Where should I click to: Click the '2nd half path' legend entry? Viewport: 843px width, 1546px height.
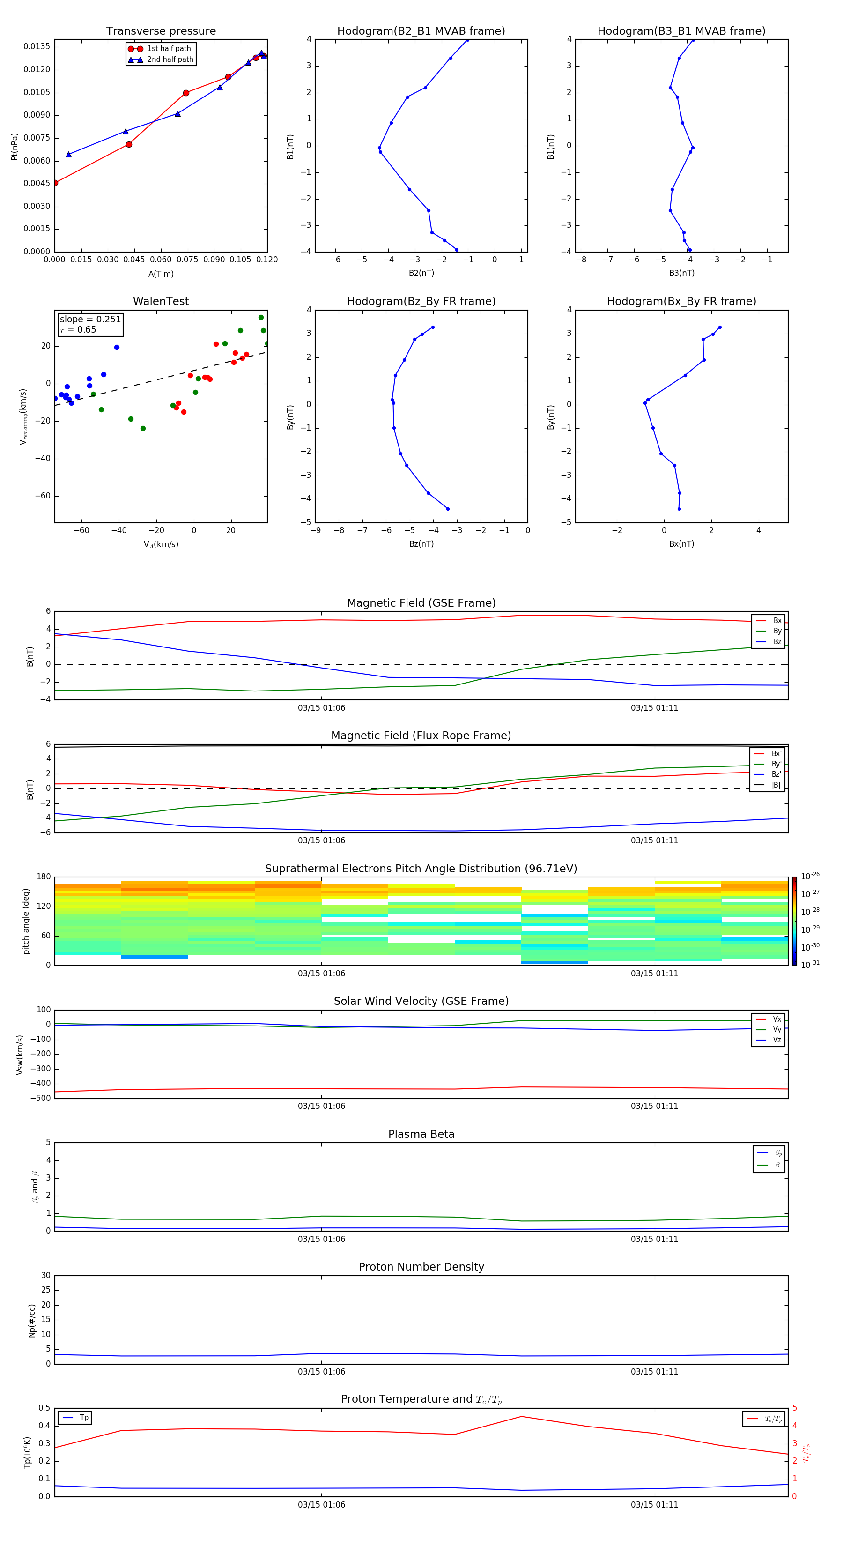pos(161,59)
